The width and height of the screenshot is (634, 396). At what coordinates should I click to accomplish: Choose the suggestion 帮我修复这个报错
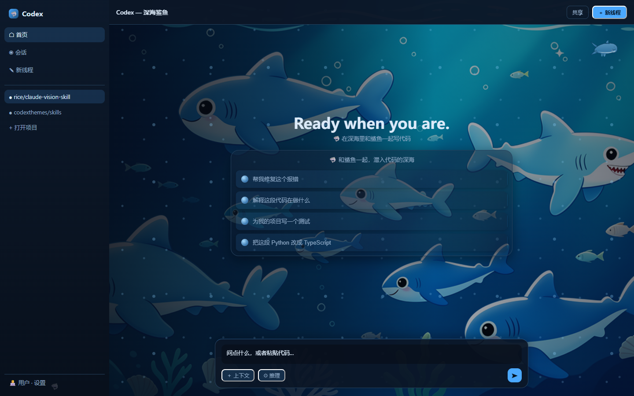(x=372, y=179)
